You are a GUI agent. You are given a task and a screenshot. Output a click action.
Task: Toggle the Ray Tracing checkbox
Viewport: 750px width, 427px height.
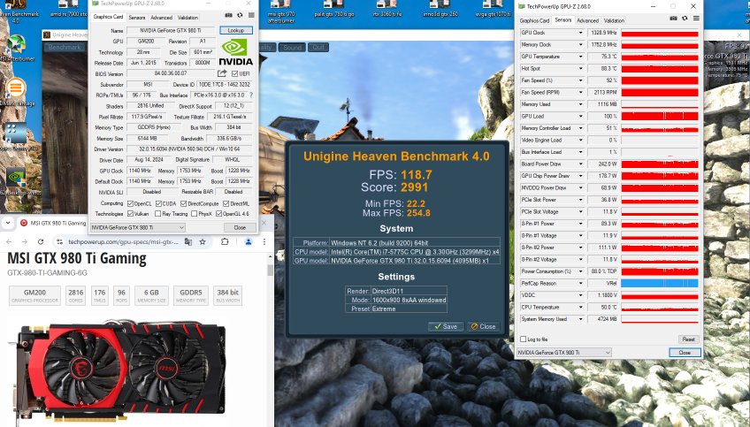pos(157,214)
